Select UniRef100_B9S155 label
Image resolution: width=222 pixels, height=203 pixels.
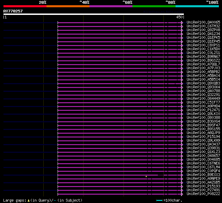click(203, 129)
